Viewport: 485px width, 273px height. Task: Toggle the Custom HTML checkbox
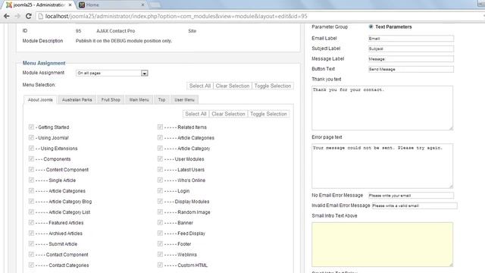(x=160, y=265)
